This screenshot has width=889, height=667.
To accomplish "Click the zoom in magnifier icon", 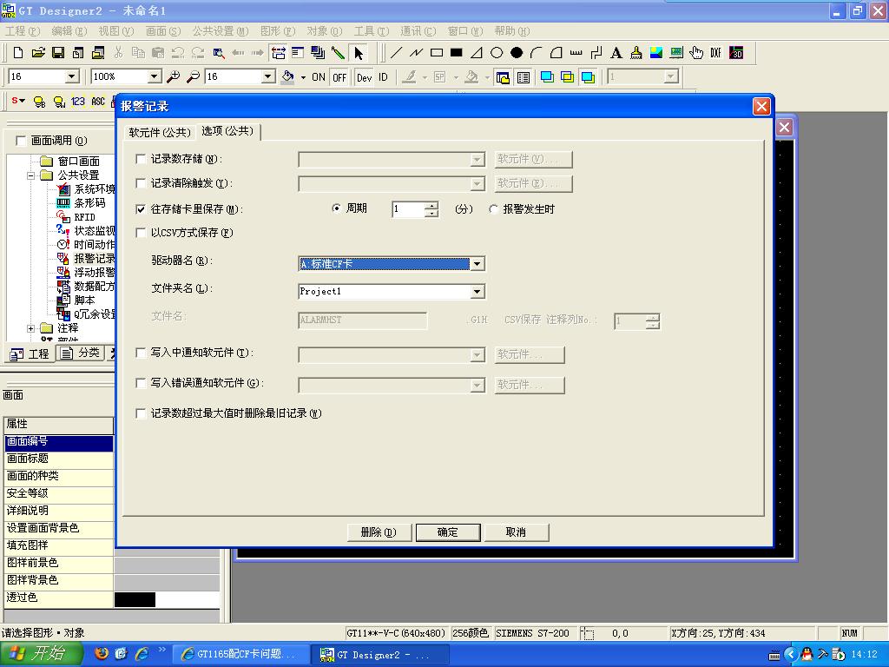I will coord(174,77).
